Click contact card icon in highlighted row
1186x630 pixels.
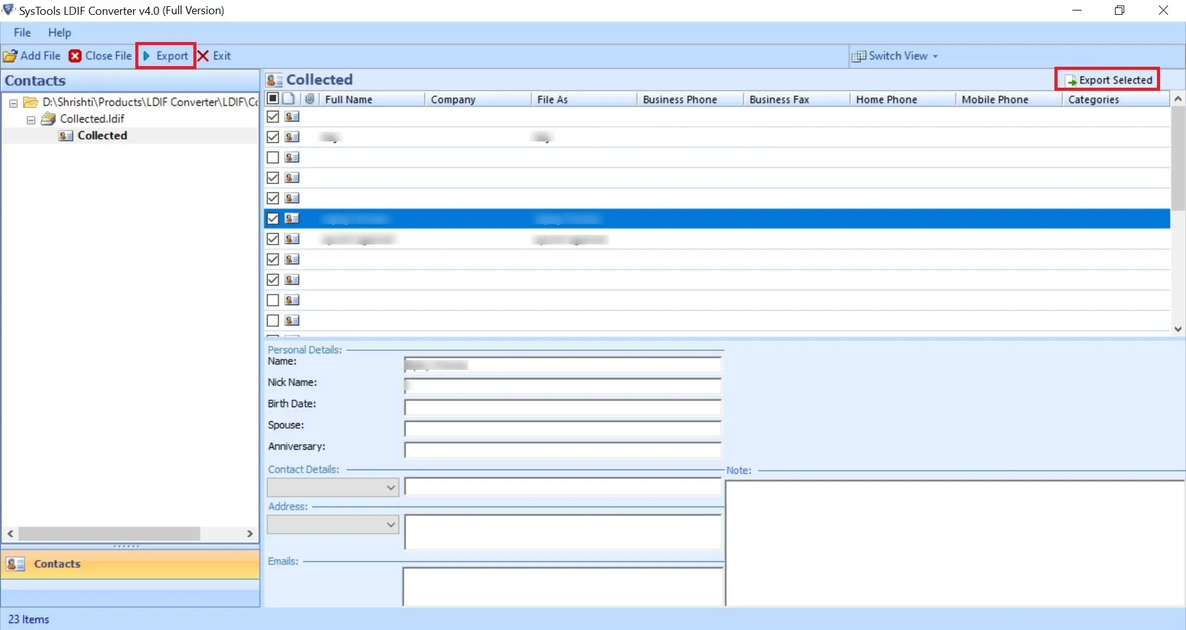click(292, 218)
